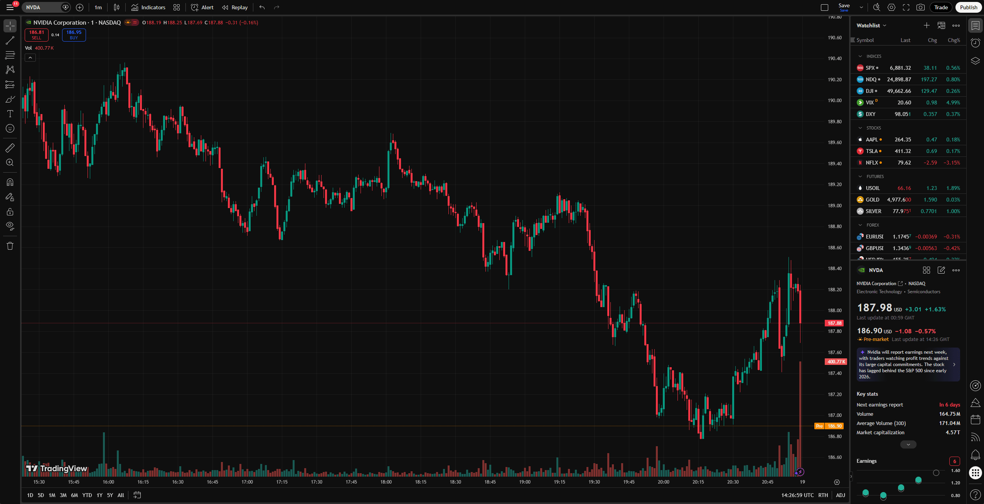The image size is (984, 504).
Task: Click the BUY 186.95 button
Action: pyautogui.click(x=73, y=35)
